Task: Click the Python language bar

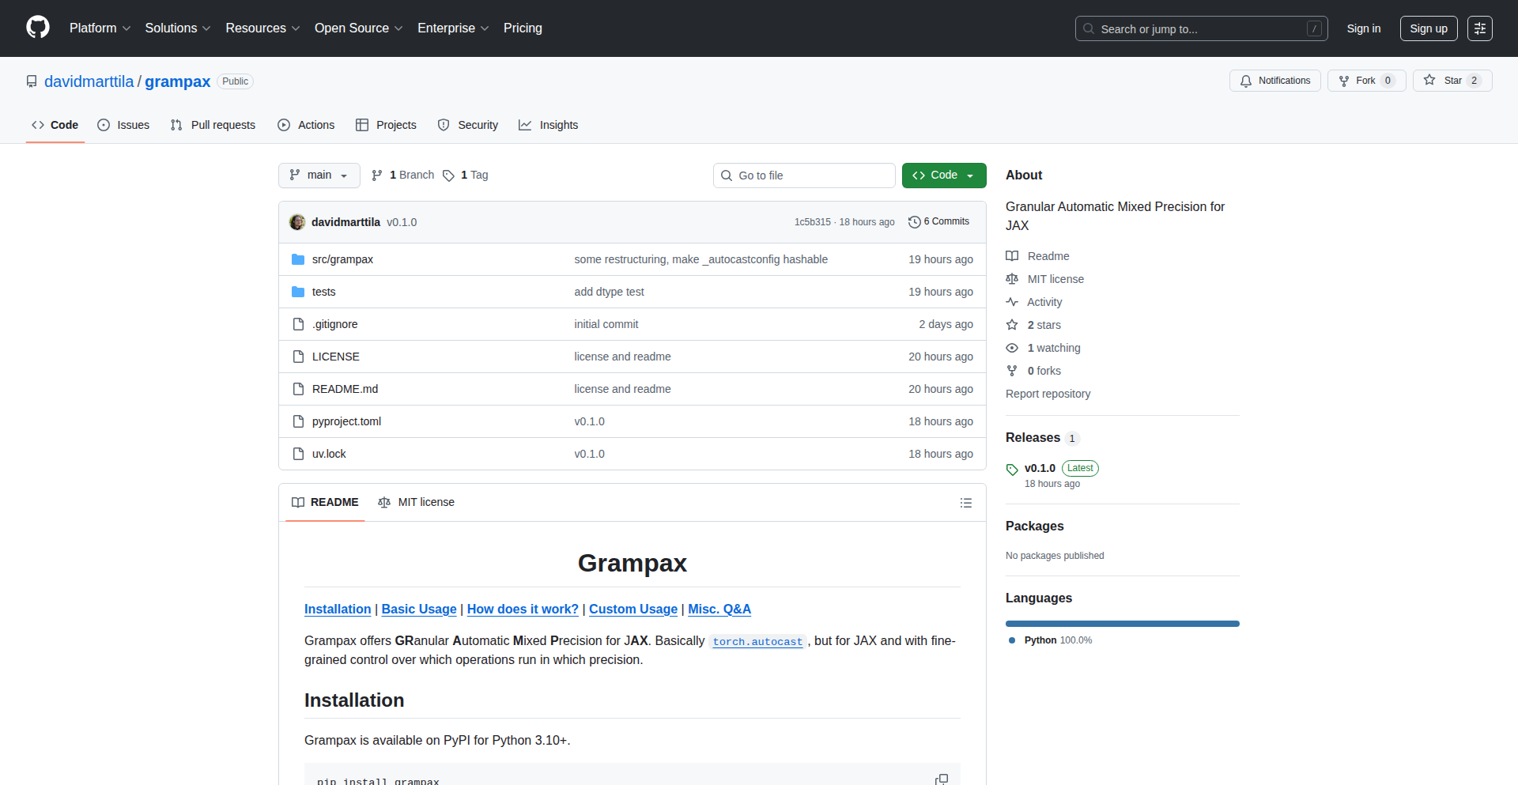Action: tap(1122, 624)
